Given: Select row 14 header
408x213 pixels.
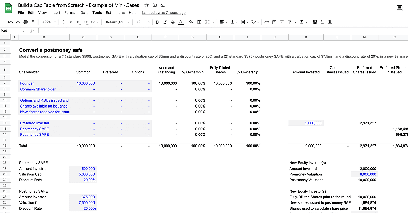Looking at the screenshot, I should pos(5,123).
